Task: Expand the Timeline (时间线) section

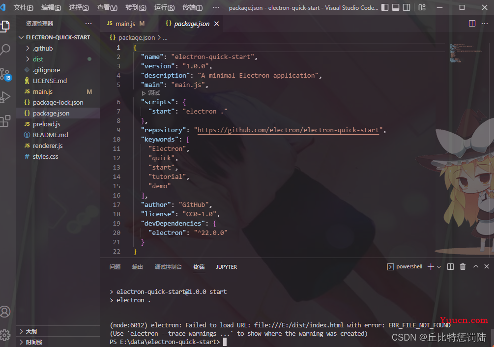Action: tap(58, 342)
